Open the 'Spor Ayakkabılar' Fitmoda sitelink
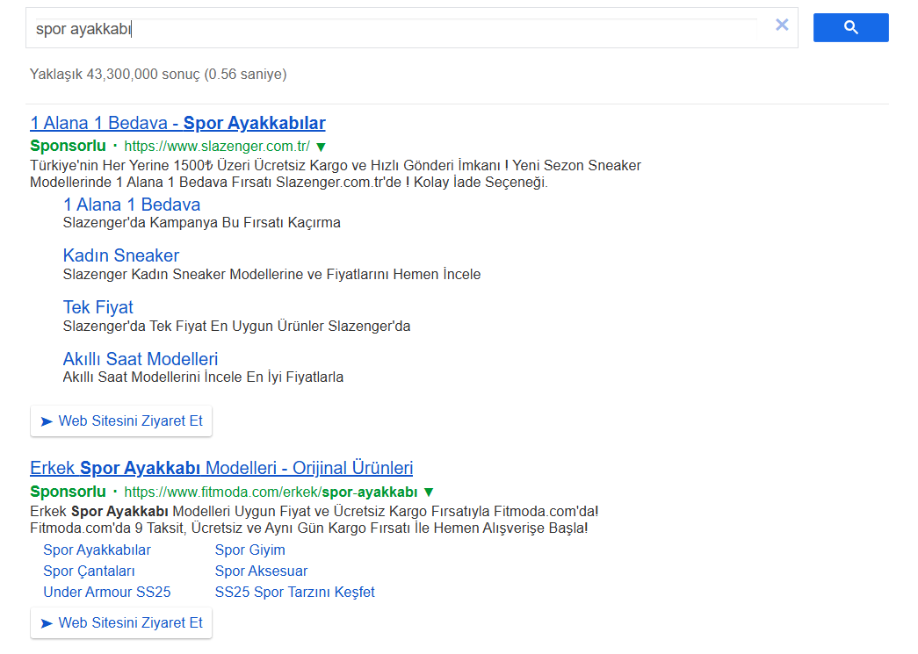Image resolution: width=918 pixels, height=654 pixels. click(98, 550)
